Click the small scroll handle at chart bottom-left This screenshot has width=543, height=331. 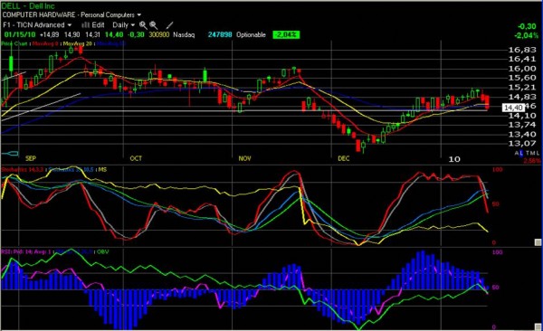(10, 154)
